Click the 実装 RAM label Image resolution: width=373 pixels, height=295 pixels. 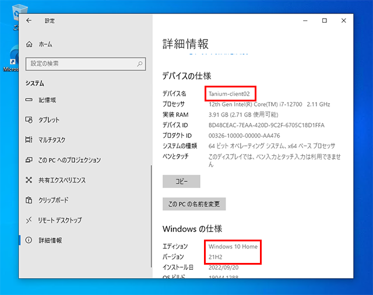[x=175, y=115]
